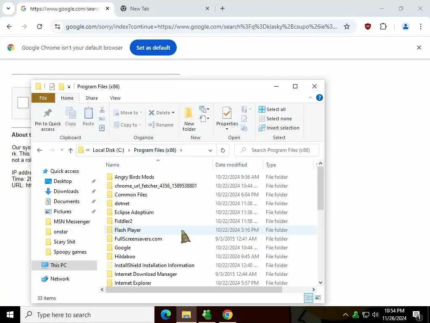Open a new Chrome tab
The image size is (430, 323).
pyautogui.click(x=223, y=8)
